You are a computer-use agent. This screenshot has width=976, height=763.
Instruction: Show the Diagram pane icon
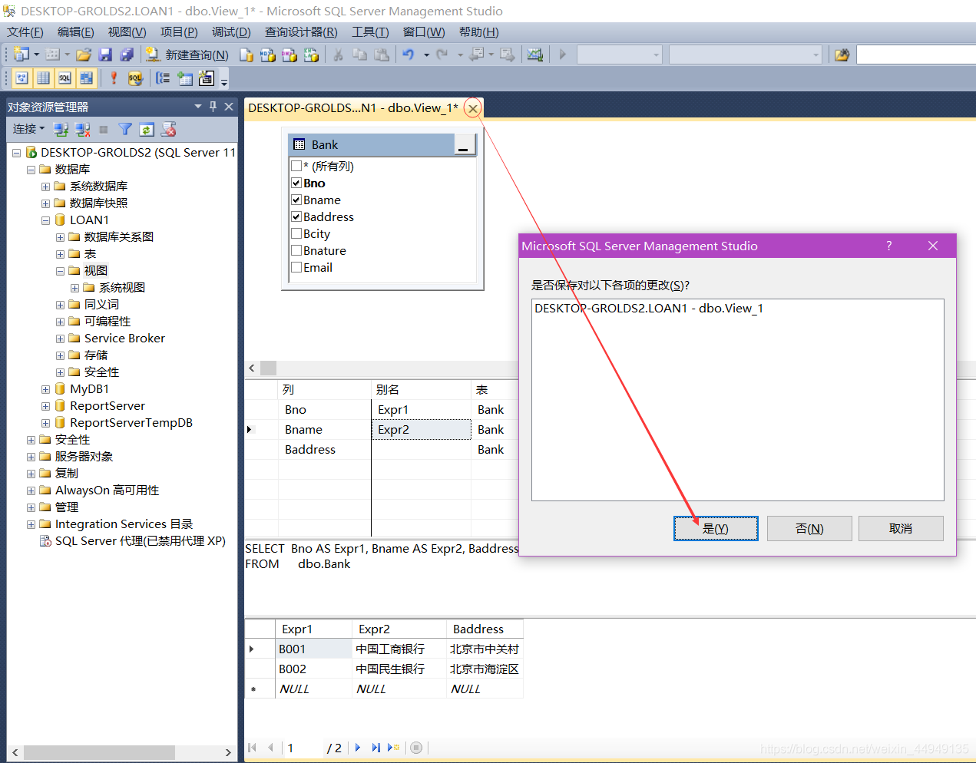pyautogui.click(x=22, y=78)
